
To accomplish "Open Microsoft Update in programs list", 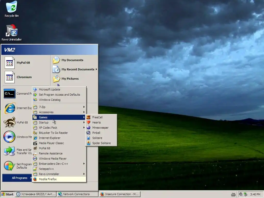I will pos(59,89).
